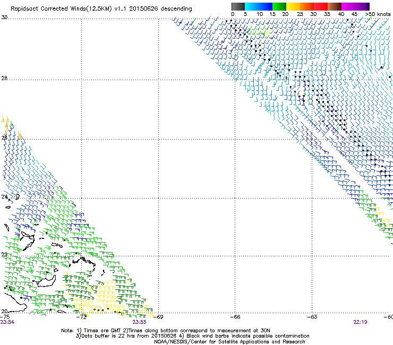Click the longitude label -66
This screenshot has height=345, width=393.
pos(235,317)
